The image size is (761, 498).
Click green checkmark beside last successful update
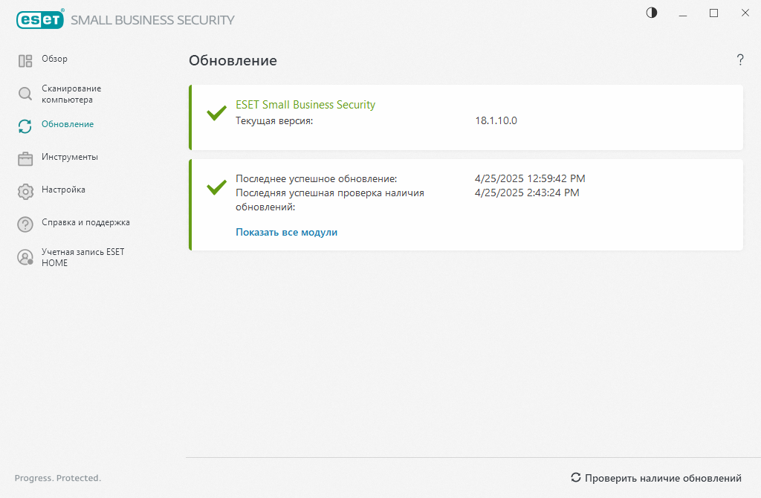pos(216,187)
